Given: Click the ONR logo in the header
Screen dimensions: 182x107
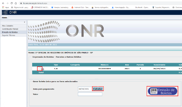Looking at the screenshot, I should point(9,12).
